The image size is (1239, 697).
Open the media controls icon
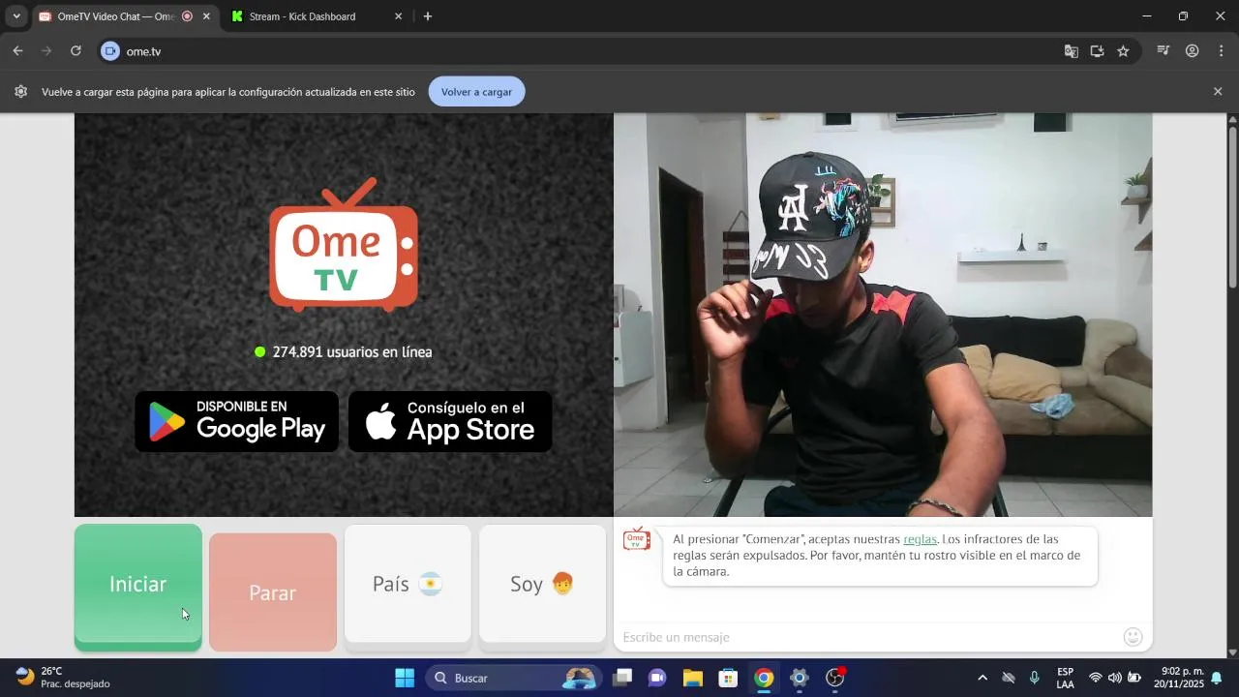click(1163, 51)
